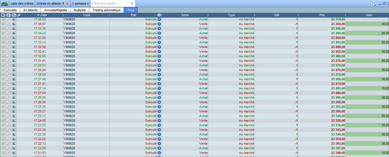Click the price 23 357,00 cell

(x=338, y=148)
